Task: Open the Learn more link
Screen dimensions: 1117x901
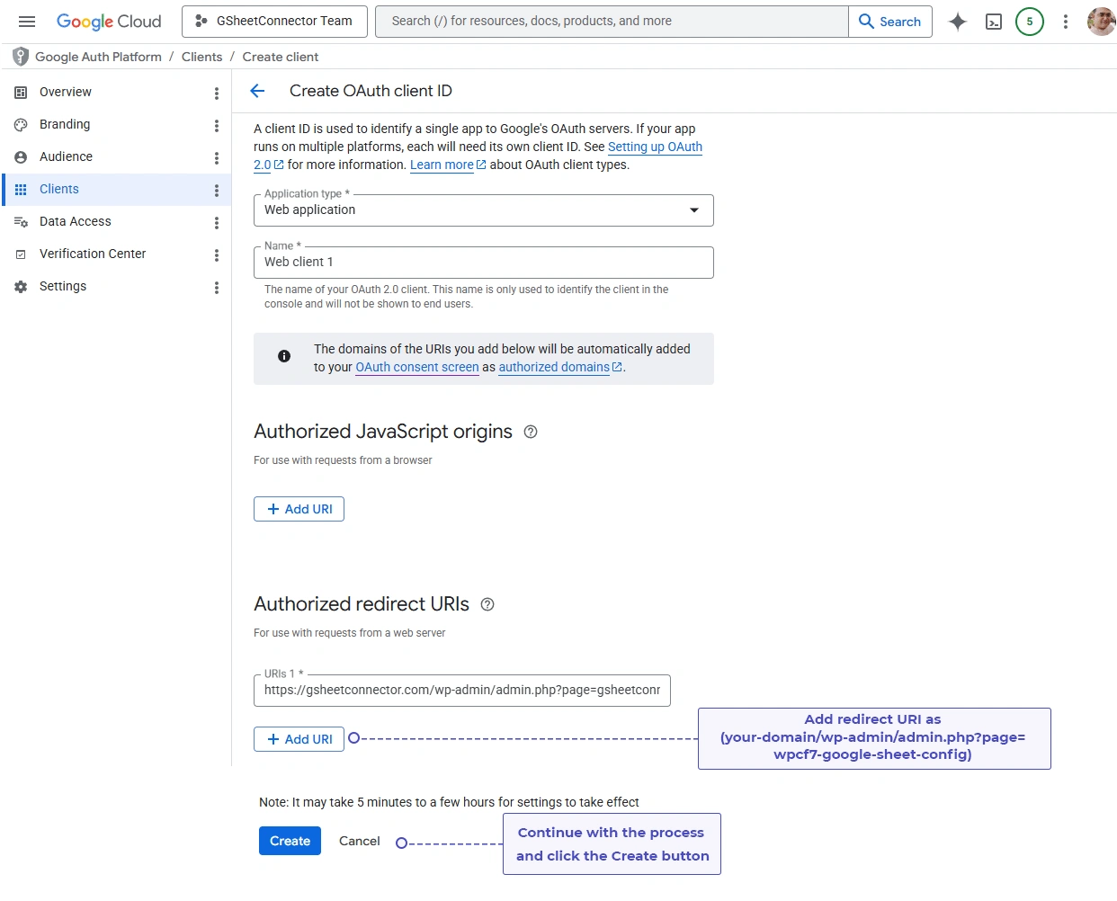Action: 448,165
